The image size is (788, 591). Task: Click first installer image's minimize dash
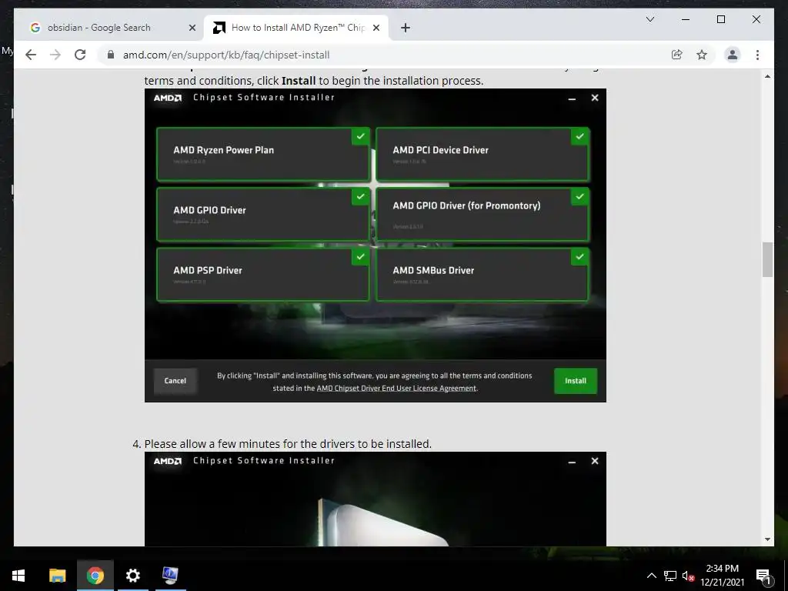(x=572, y=98)
